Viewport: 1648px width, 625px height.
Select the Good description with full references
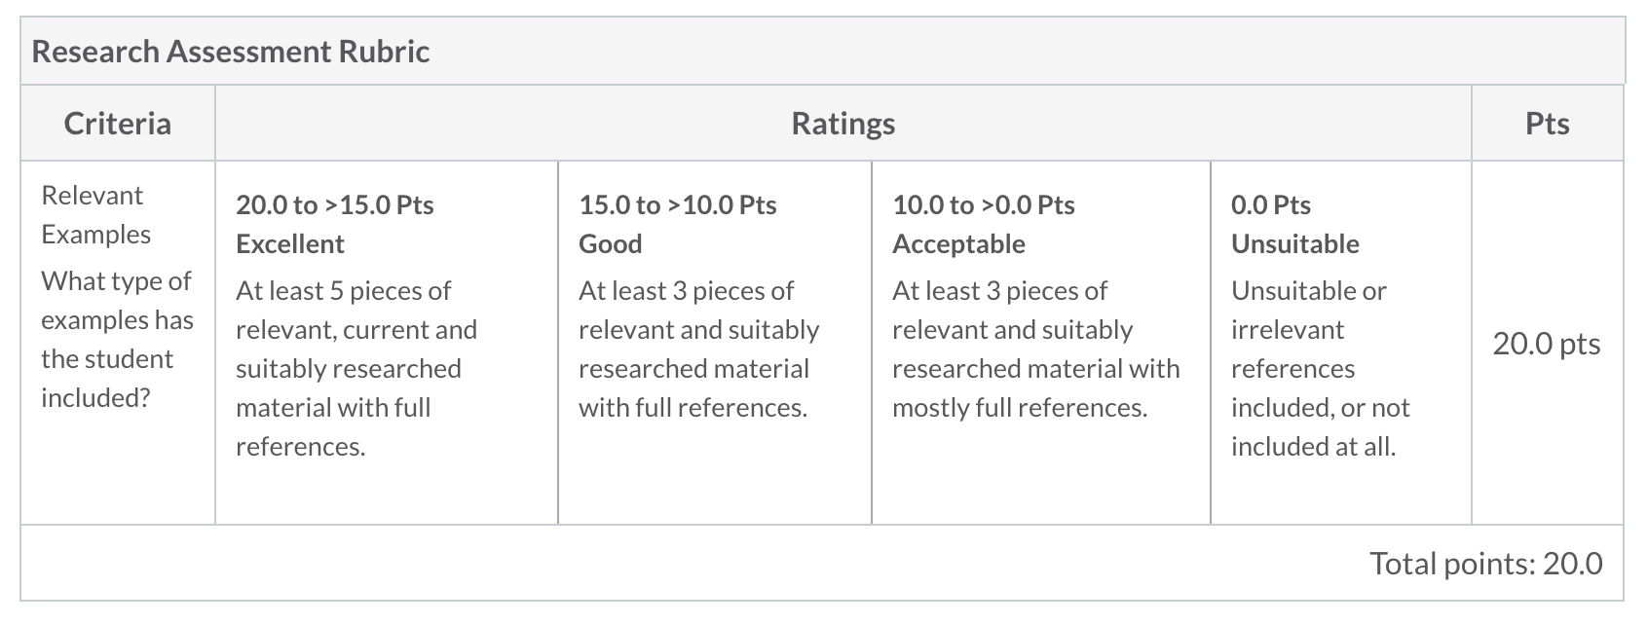point(699,349)
